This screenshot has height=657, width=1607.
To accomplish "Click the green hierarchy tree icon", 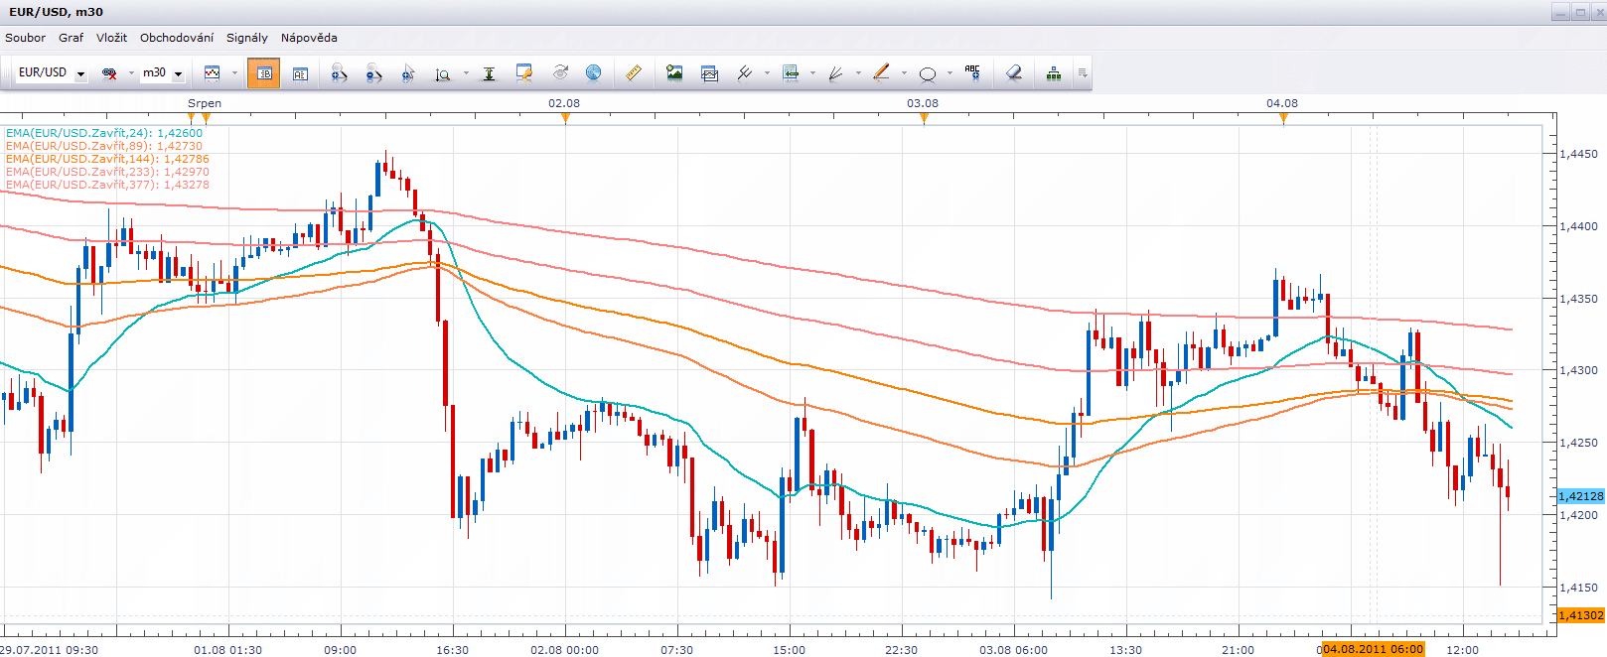I will pos(1054,73).
